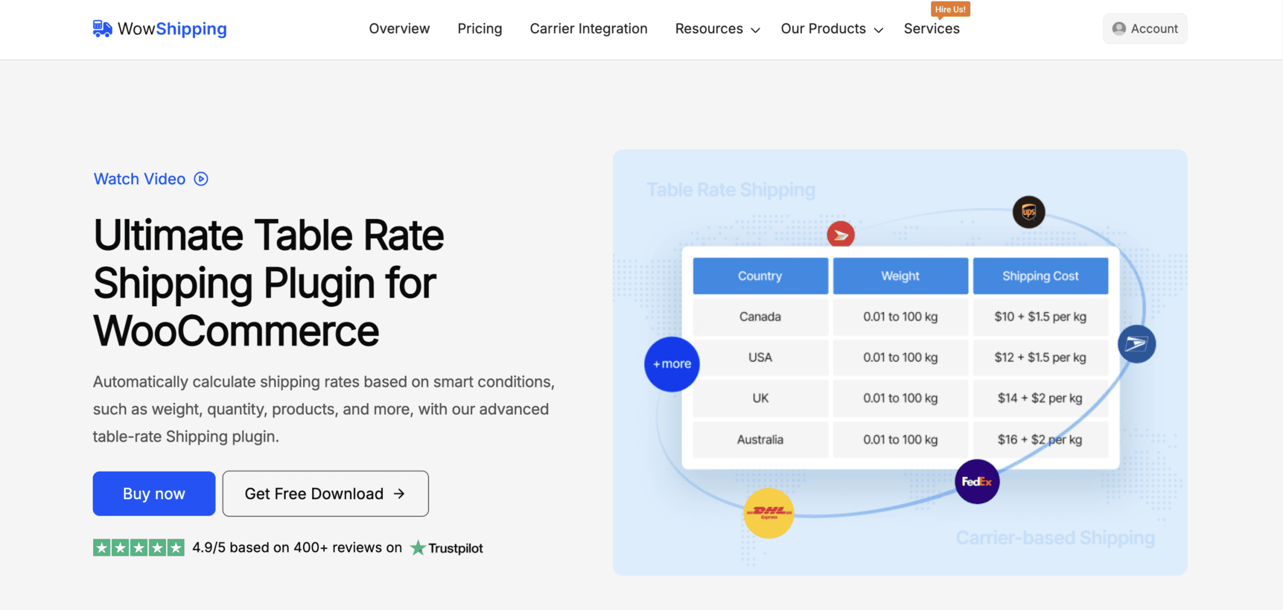Click the account avatar icon
1283x610 pixels.
[1119, 28]
